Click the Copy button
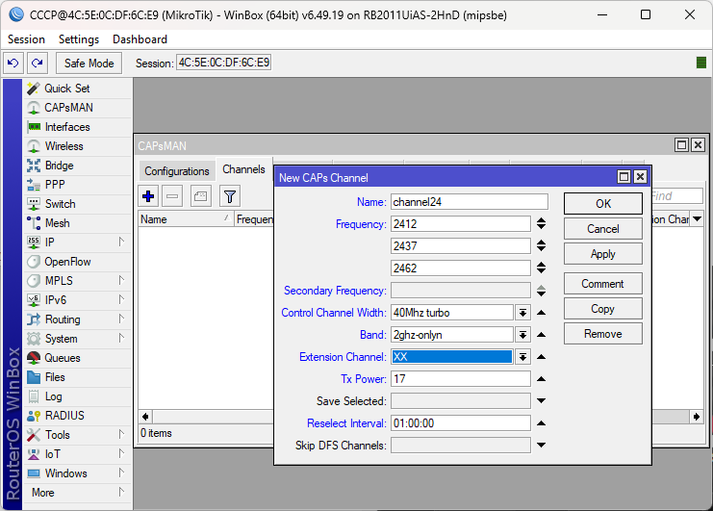Screen dimensions: 713x511 (x=603, y=309)
